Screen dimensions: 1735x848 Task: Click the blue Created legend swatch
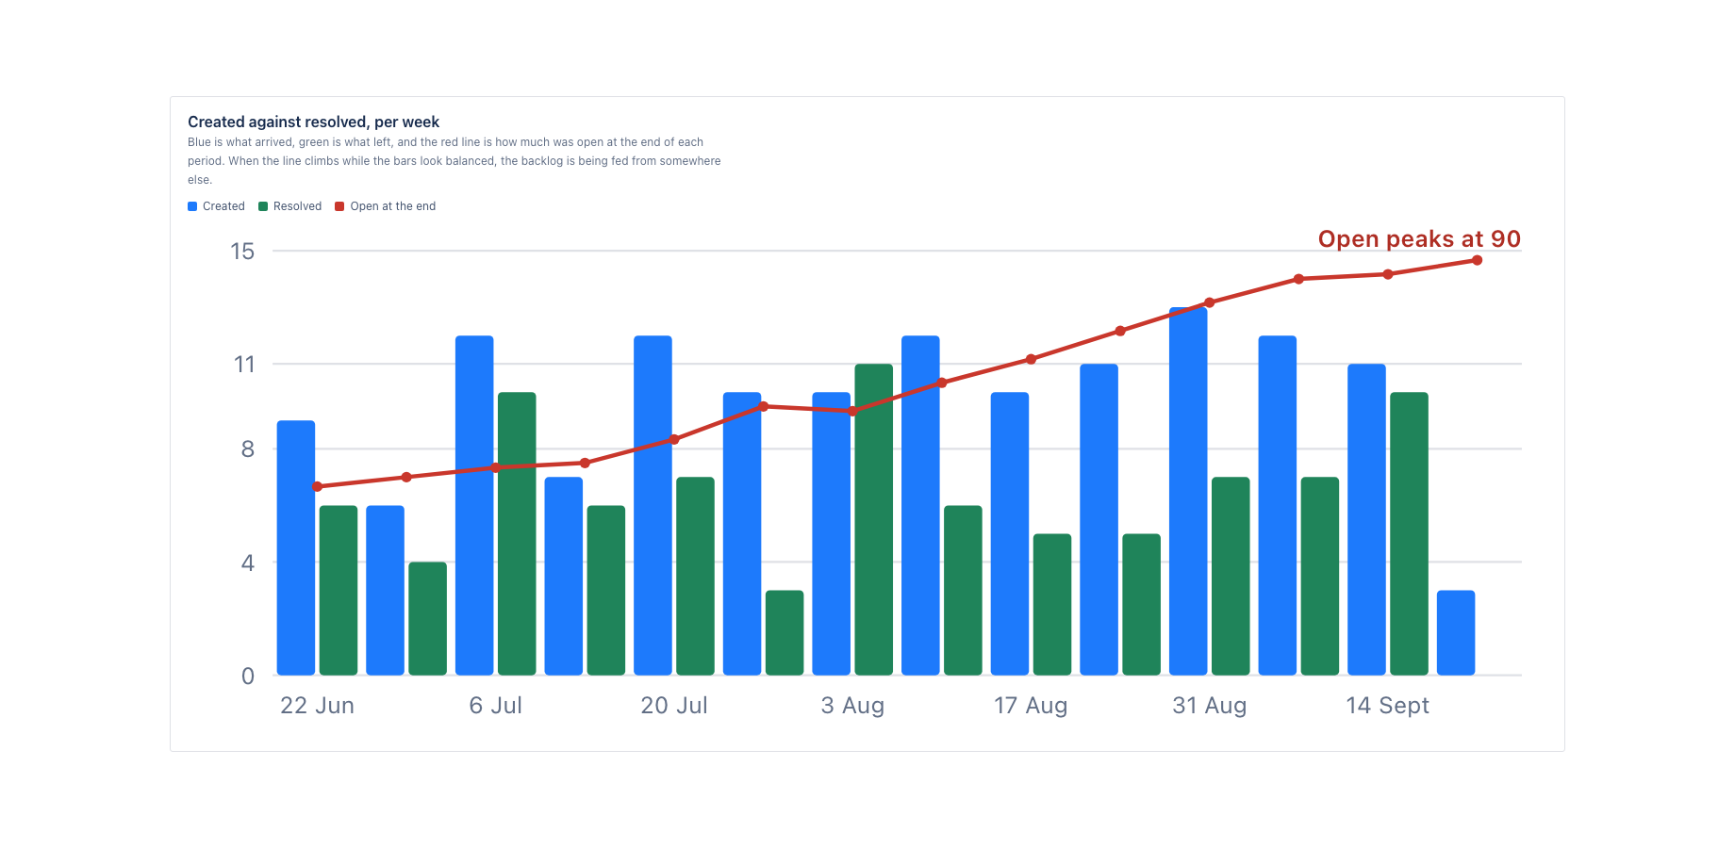click(x=192, y=206)
